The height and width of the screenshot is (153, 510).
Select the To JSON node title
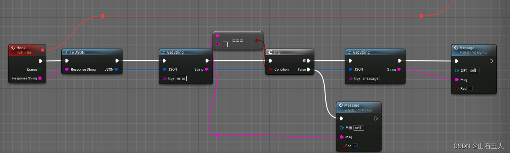click(77, 52)
